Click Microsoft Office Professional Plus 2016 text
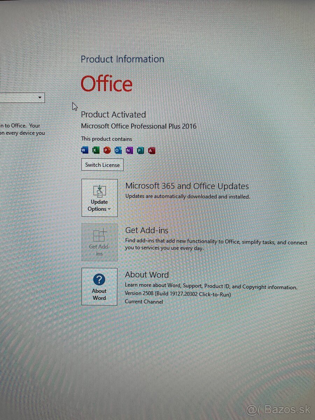This screenshot has width=315, height=420. click(139, 126)
